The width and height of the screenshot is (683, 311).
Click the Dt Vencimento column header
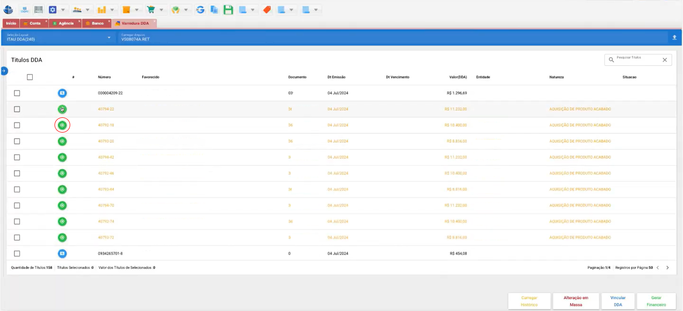point(397,77)
